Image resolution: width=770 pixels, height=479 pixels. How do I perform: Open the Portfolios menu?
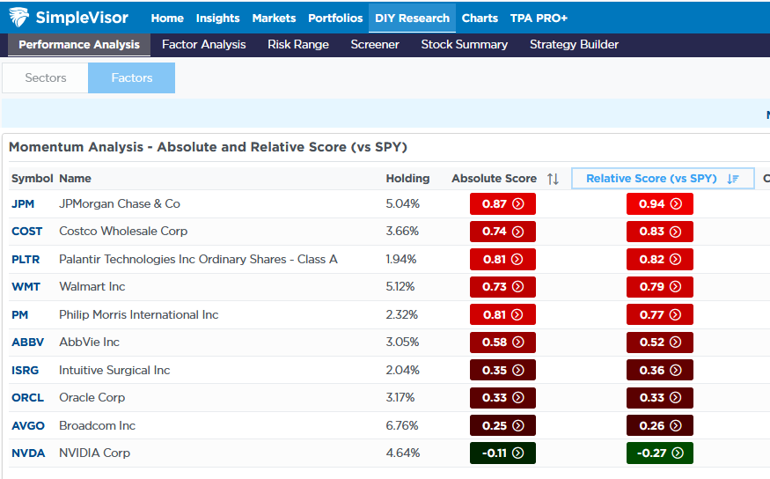click(335, 18)
